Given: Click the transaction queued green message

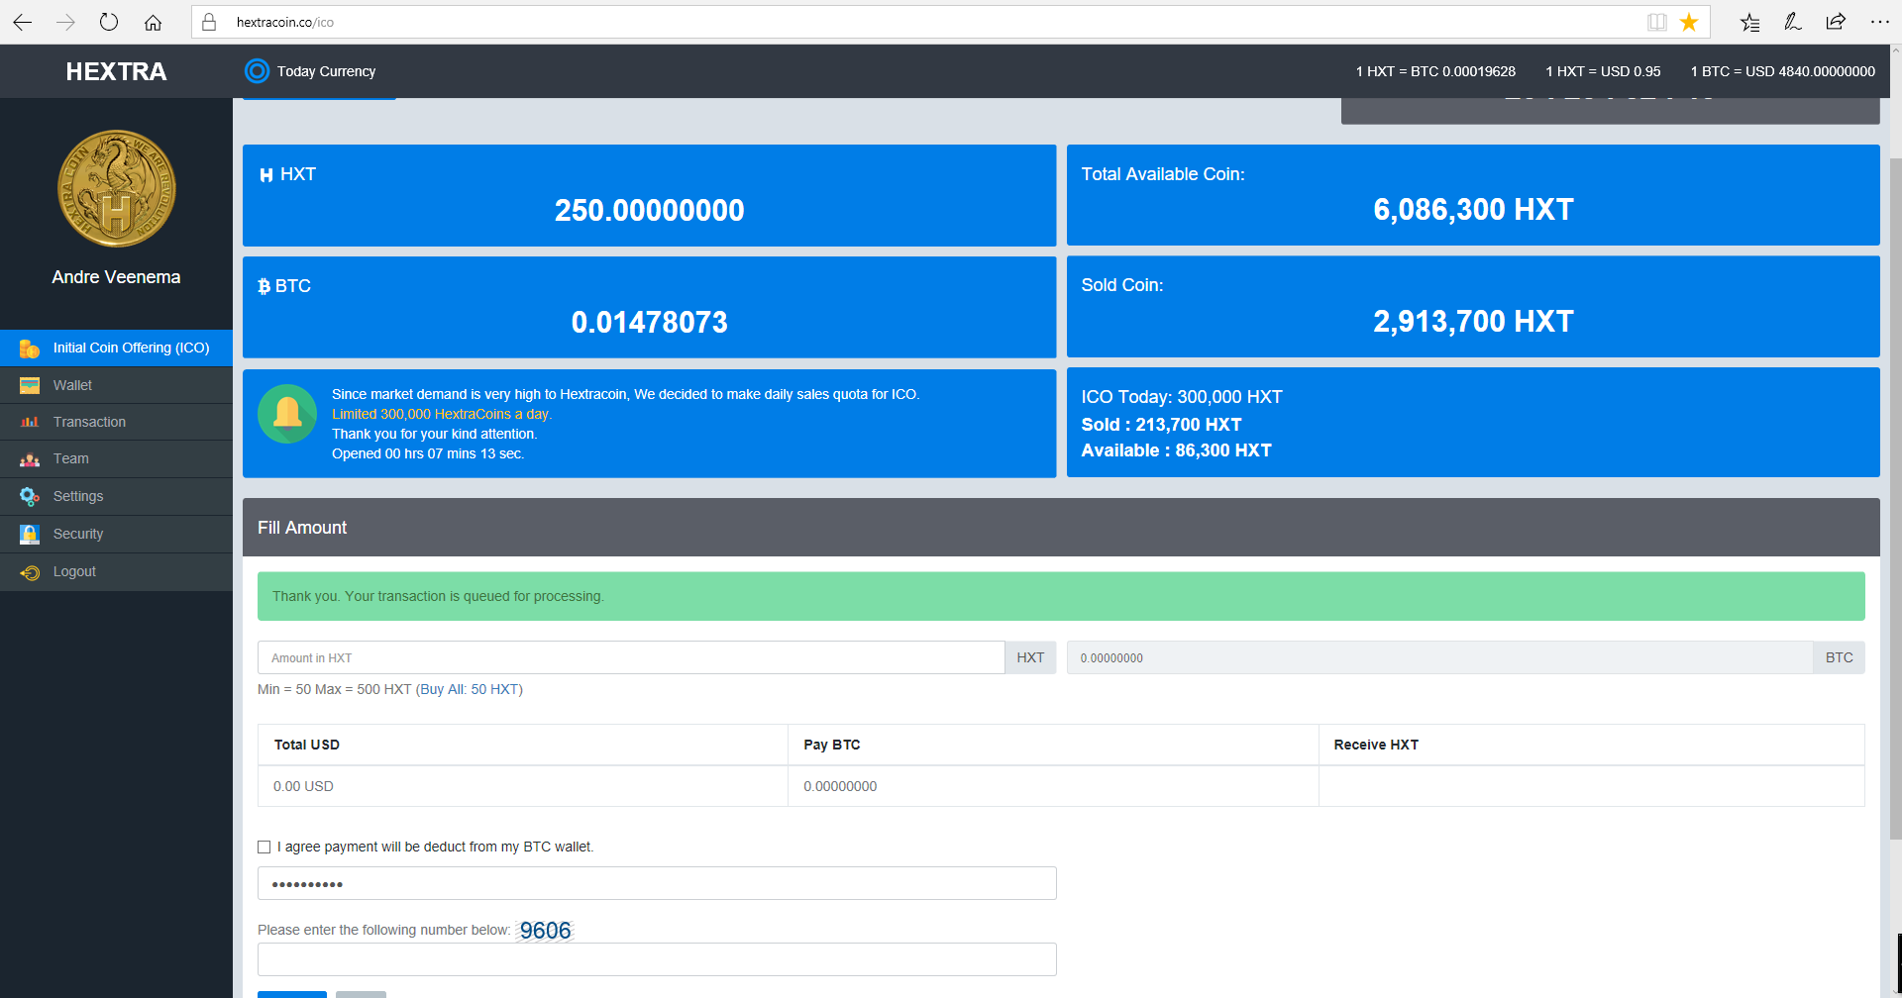Looking at the screenshot, I should (1061, 596).
